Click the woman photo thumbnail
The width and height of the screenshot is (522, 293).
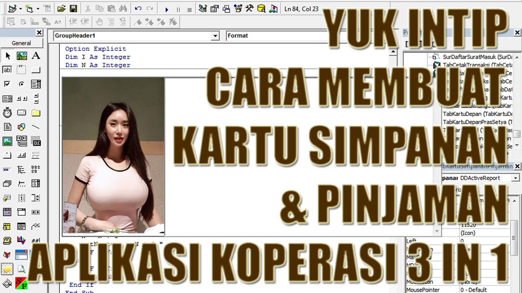tap(113, 155)
